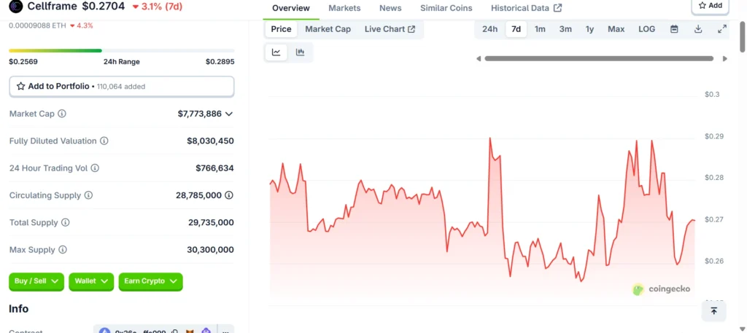This screenshot has height=333, width=747.
Task: Open Historical Data external link
Action: (526, 8)
